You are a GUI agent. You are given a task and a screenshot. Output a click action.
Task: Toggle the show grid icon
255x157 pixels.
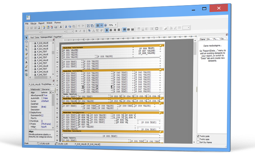tap(97, 26)
